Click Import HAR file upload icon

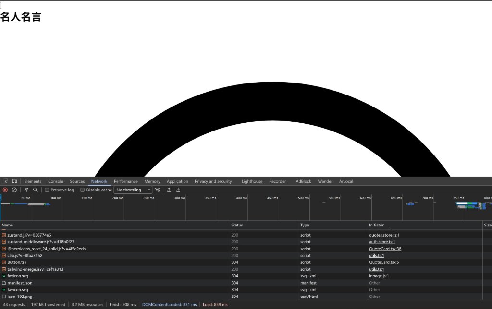coord(169,190)
